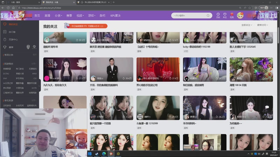Image resolution: width=280 pixels, height=157 pixels.
Task: Click the 我的关注 heart icon in sidebar
Action: [x=5, y=24]
